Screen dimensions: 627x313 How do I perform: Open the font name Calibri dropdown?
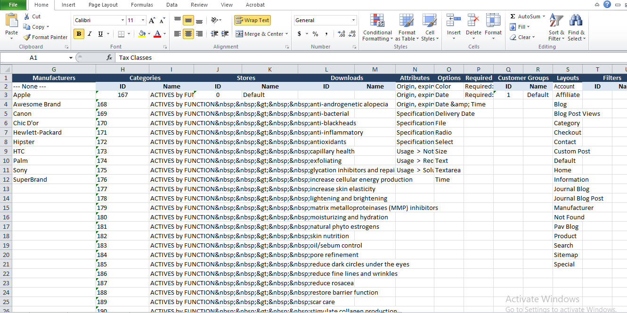coord(122,20)
